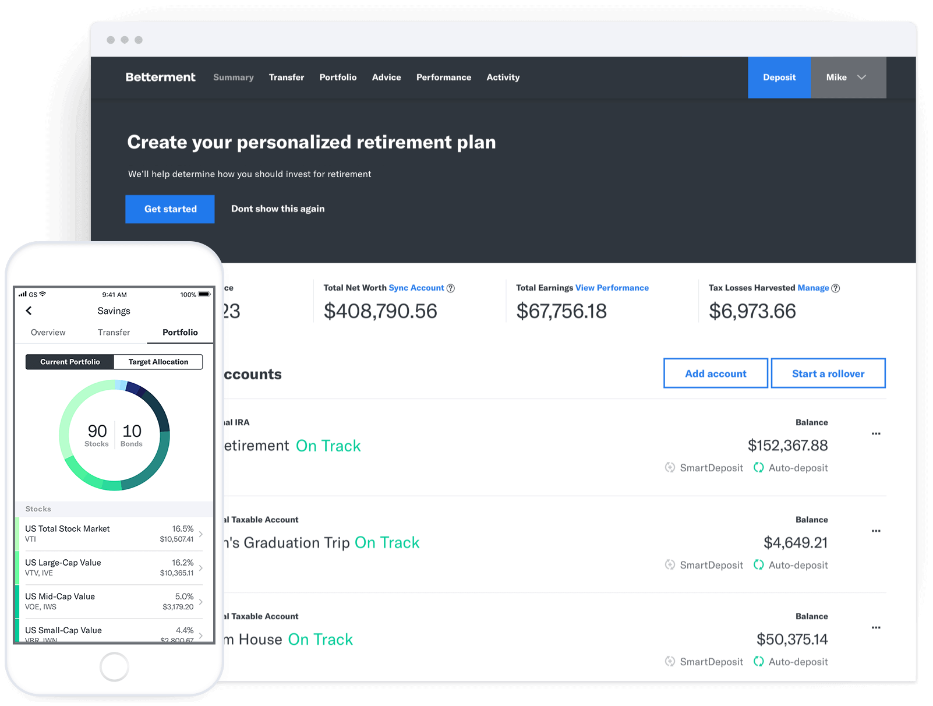Screen dimensions: 933x706
Task: Click Auto-deposit icon for $4,649.21 Graduation Trip account
Action: tap(758, 564)
